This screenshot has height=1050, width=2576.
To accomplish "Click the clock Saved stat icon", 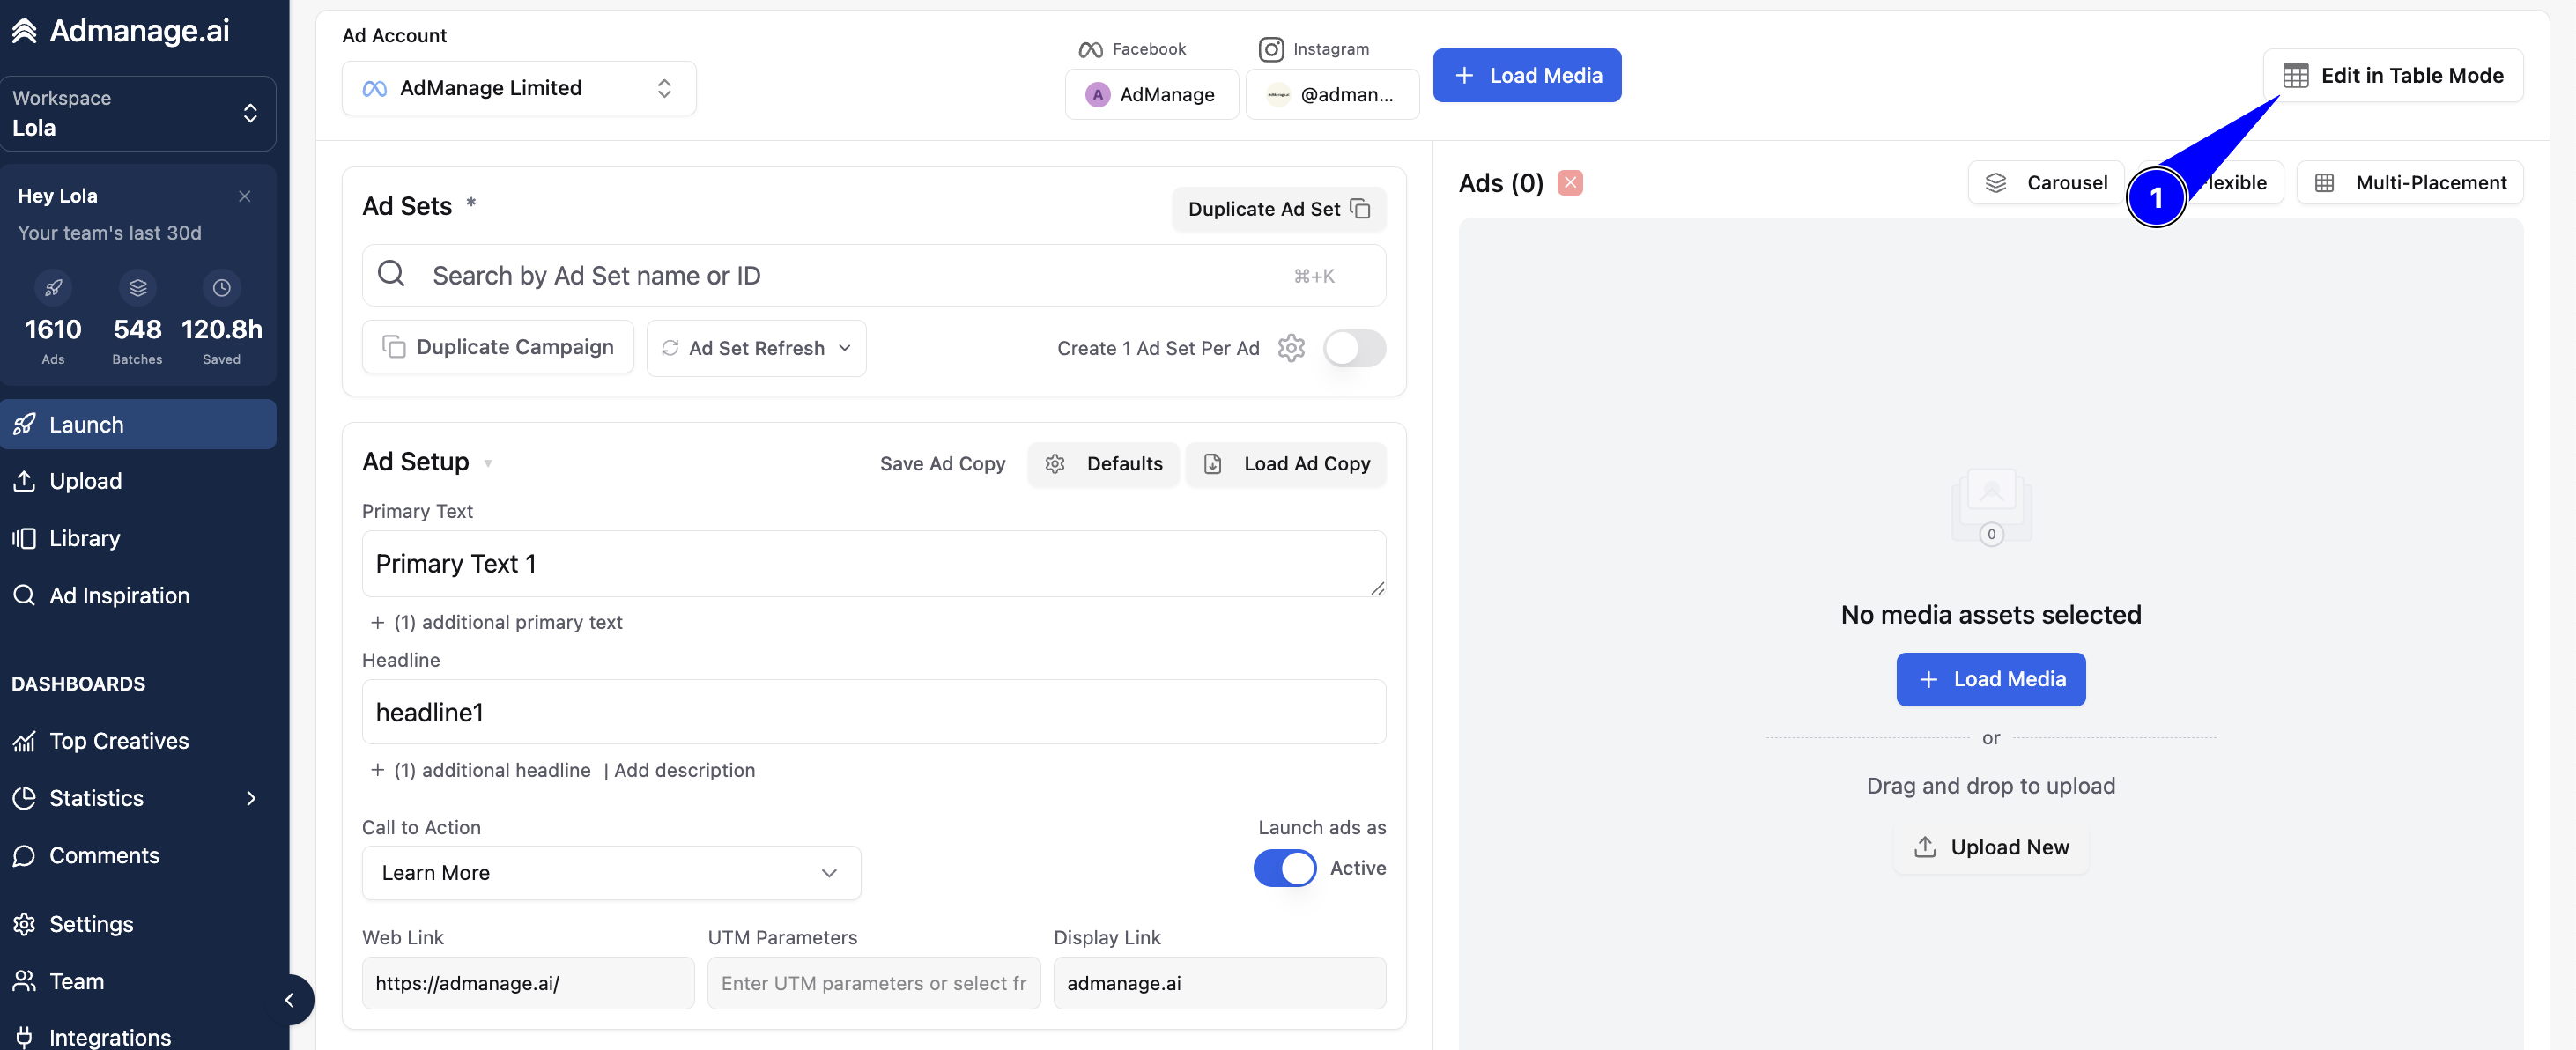I will coord(222,288).
